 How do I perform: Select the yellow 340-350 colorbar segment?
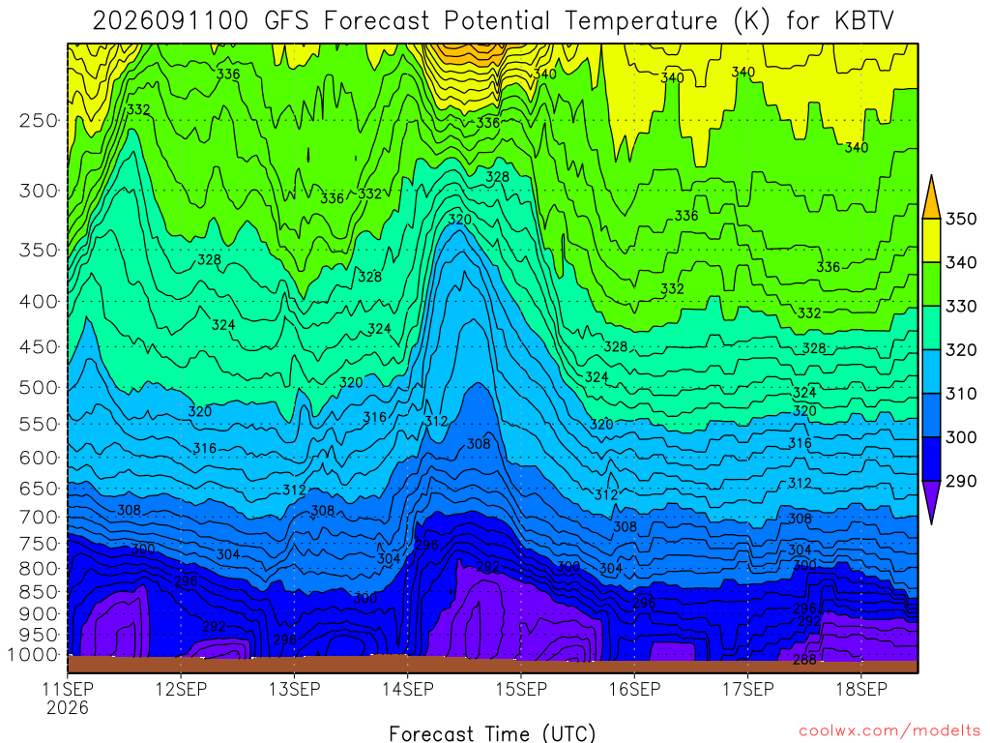931,241
